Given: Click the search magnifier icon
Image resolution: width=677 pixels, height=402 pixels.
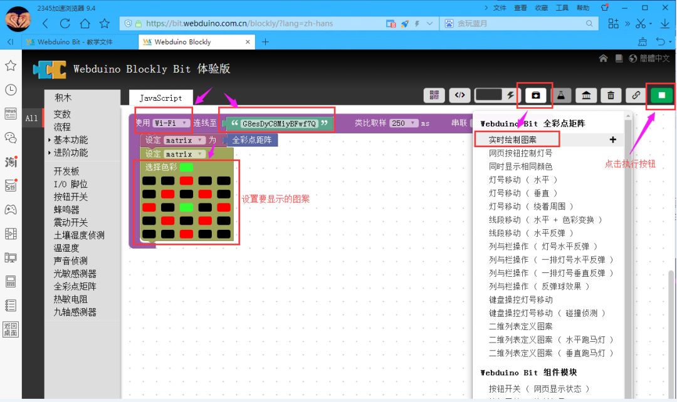Looking at the screenshot, I should 589,24.
